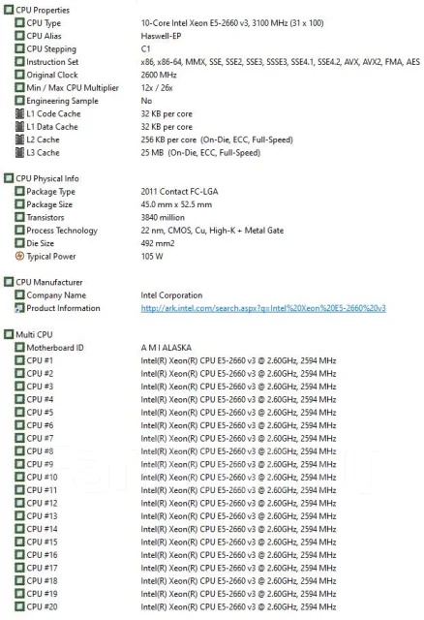Click the icon beside CPU Alias
The image size is (424, 620).
click(x=19, y=36)
